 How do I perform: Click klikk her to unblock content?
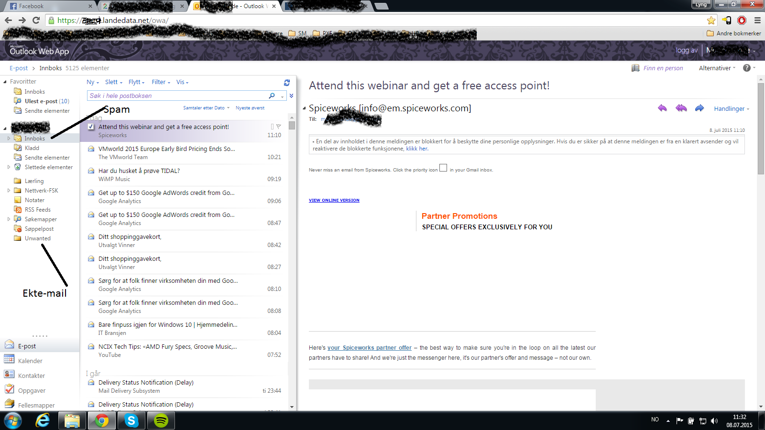[417, 149]
